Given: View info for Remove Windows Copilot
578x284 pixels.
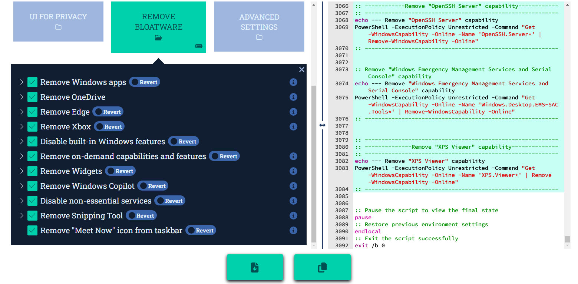Looking at the screenshot, I should pyautogui.click(x=293, y=186).
